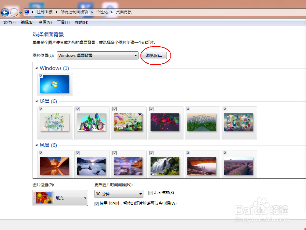
Task: Uncheck the red canyon wallpaper checkbox
Action: (x=41, y=153)
